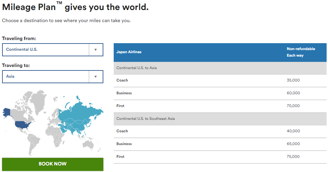
Task: Click 'Non-refundable' column header text
Action: coord(301,49)
